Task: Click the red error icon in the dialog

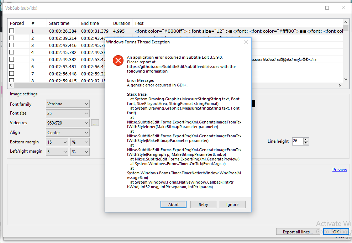Action: [x=118, y=60]
